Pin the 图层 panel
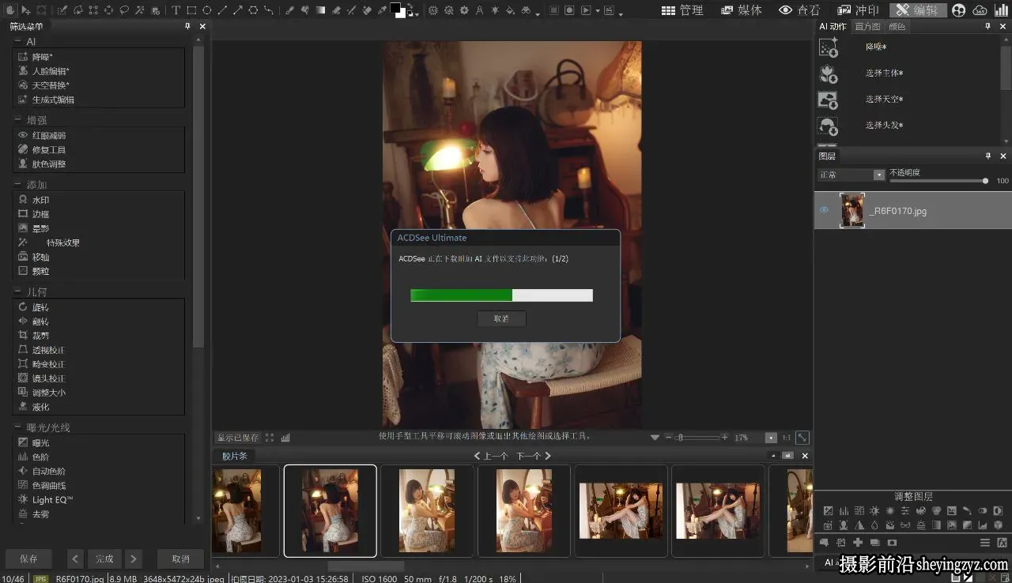1012x583 pixels. tap(987, 156)
